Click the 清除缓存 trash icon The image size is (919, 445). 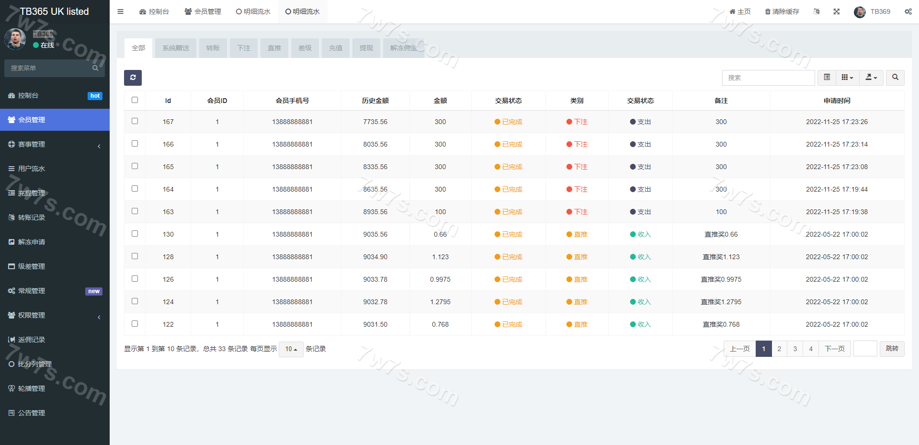point(768,11)
